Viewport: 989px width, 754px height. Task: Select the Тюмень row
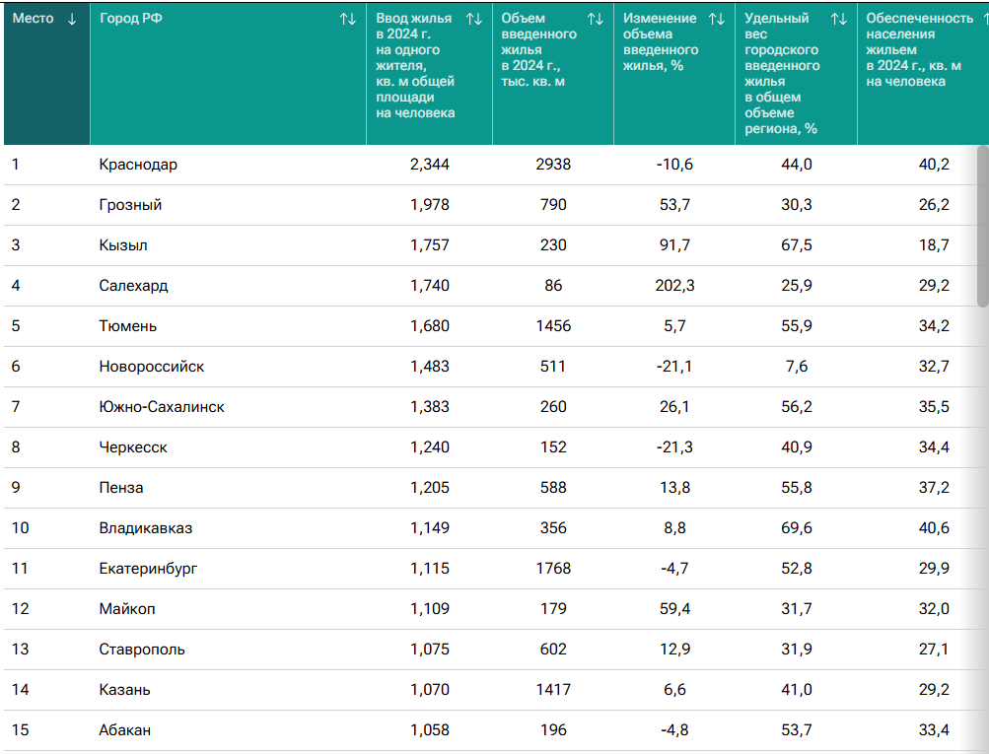pyautogui.click(x=128, y=326)
